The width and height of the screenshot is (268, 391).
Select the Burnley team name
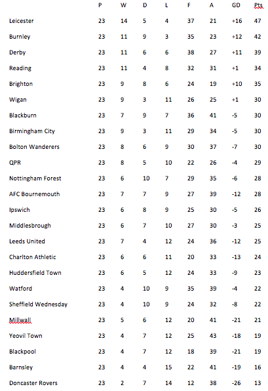[20, 37]
